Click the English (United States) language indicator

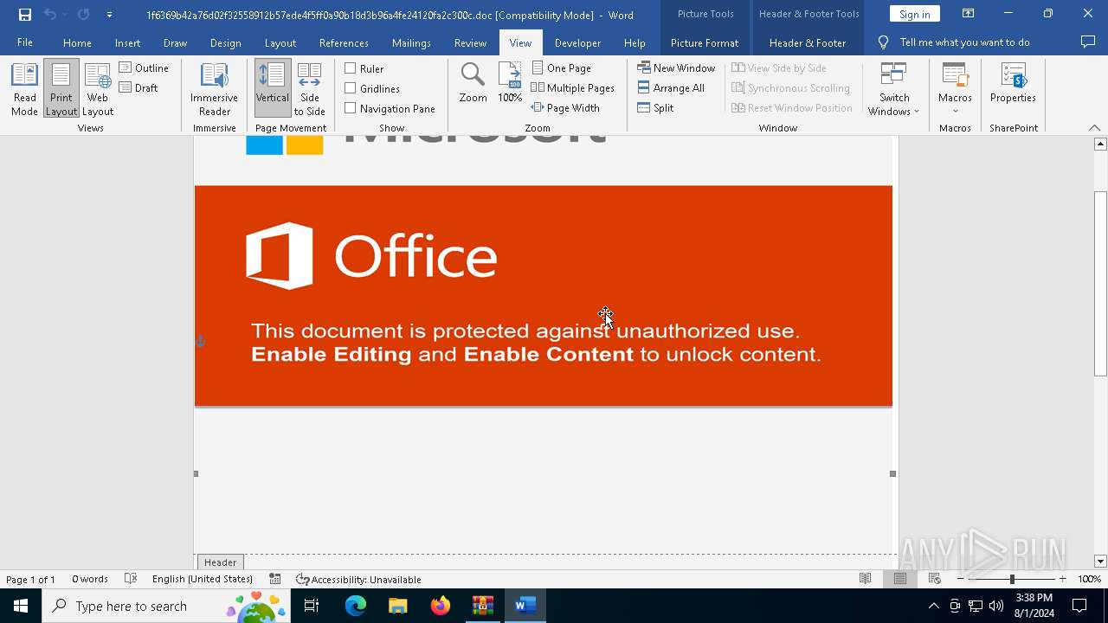click(x=202, y=579)
